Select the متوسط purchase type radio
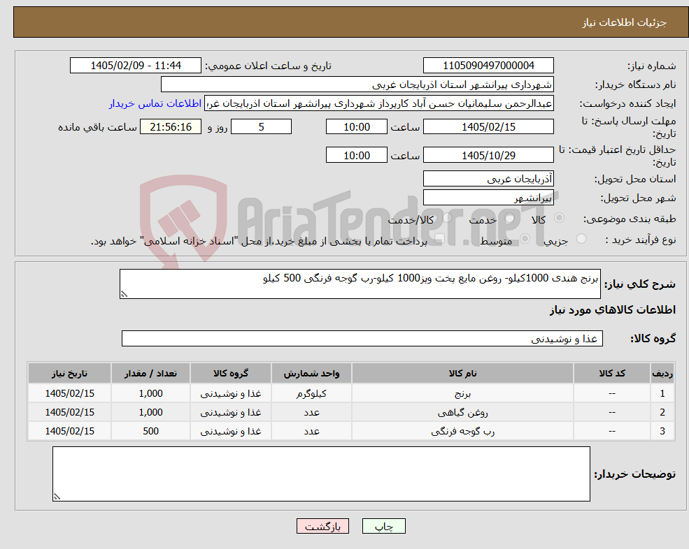 525,239
